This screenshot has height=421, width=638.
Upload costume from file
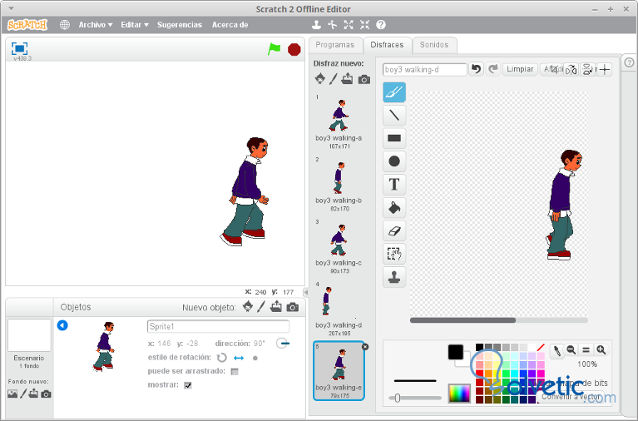point(347,78)
